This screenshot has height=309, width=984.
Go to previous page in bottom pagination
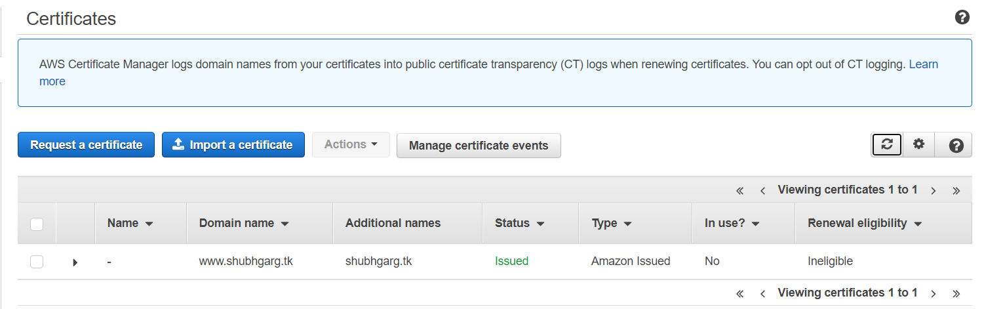(x=762, y=294)
